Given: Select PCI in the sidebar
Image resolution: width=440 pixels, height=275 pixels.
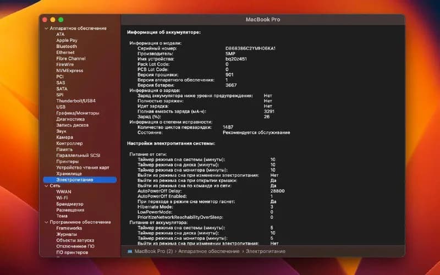Looking at the screenshot, I should tap(60, 76).
